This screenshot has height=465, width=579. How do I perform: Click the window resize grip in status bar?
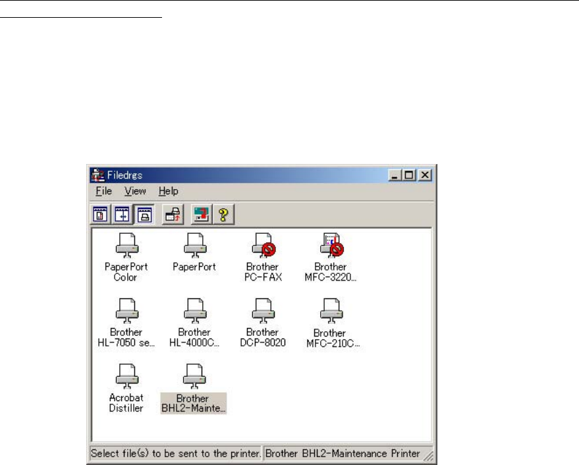(x=428, y=456)
